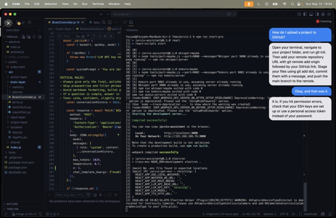Close the Find widget
This screenshot has width=336, height=218.
[111, 36]
